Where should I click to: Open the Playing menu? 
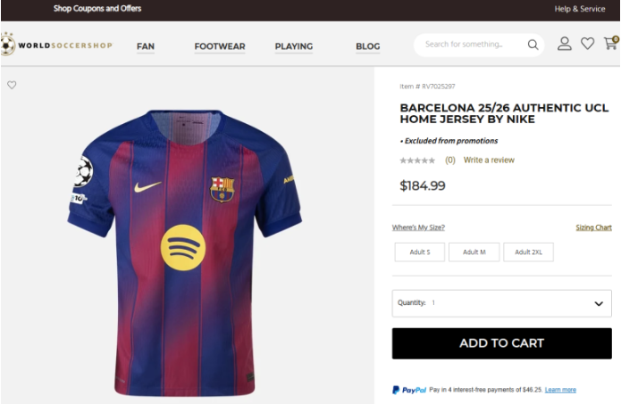(x=293, y=46)
